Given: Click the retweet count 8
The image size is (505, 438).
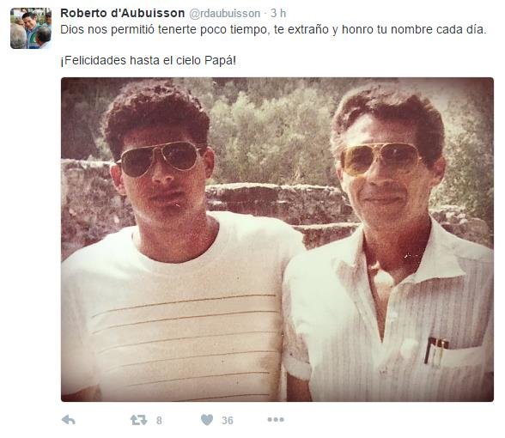Looking at the screenshot, I should coord(159,420).
